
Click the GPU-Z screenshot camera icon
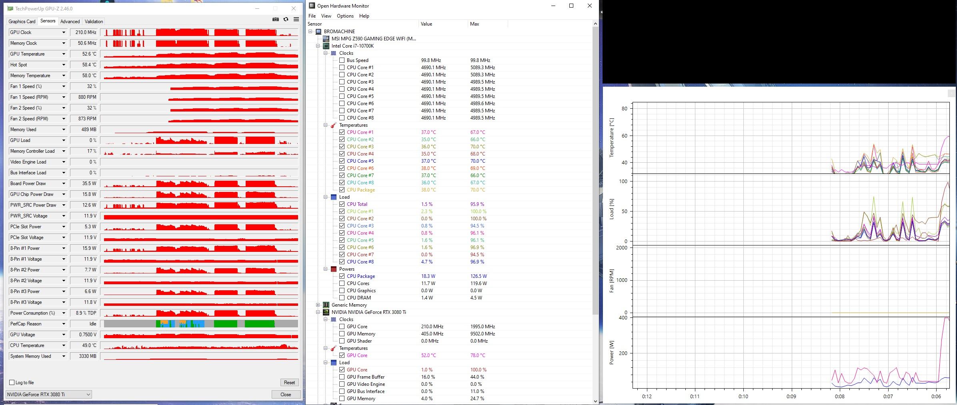pos(275,19)
